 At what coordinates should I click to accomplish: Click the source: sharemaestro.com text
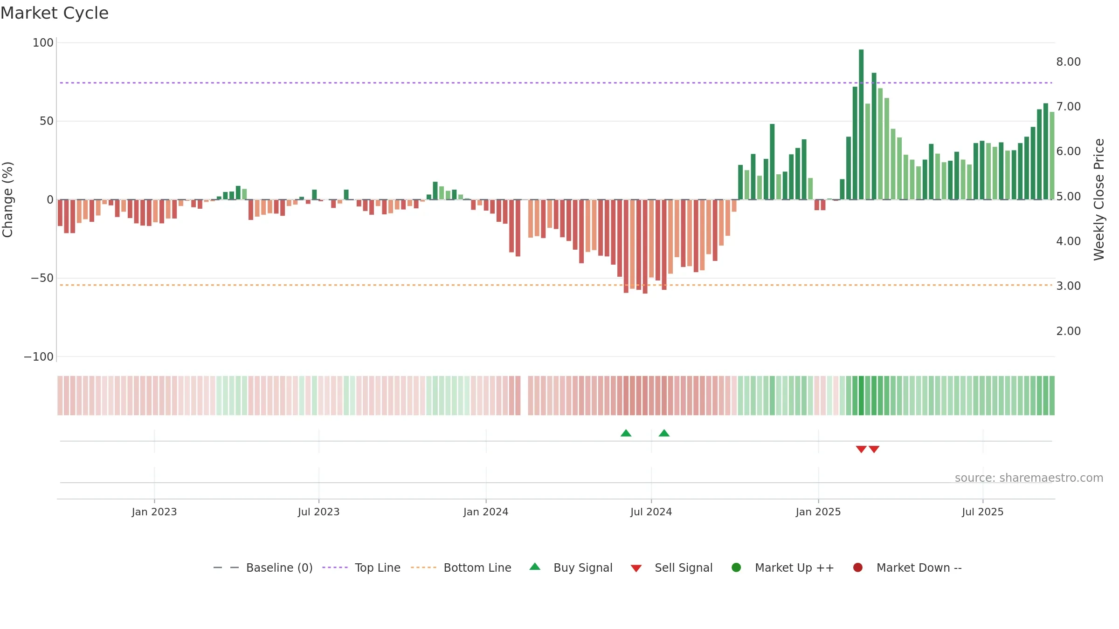[x=1029, y=478]
